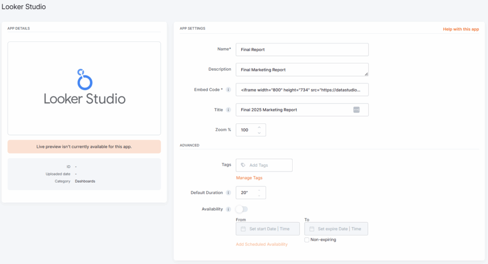
Task: Click the Availability info icon
Action: (x=228, y=209)
